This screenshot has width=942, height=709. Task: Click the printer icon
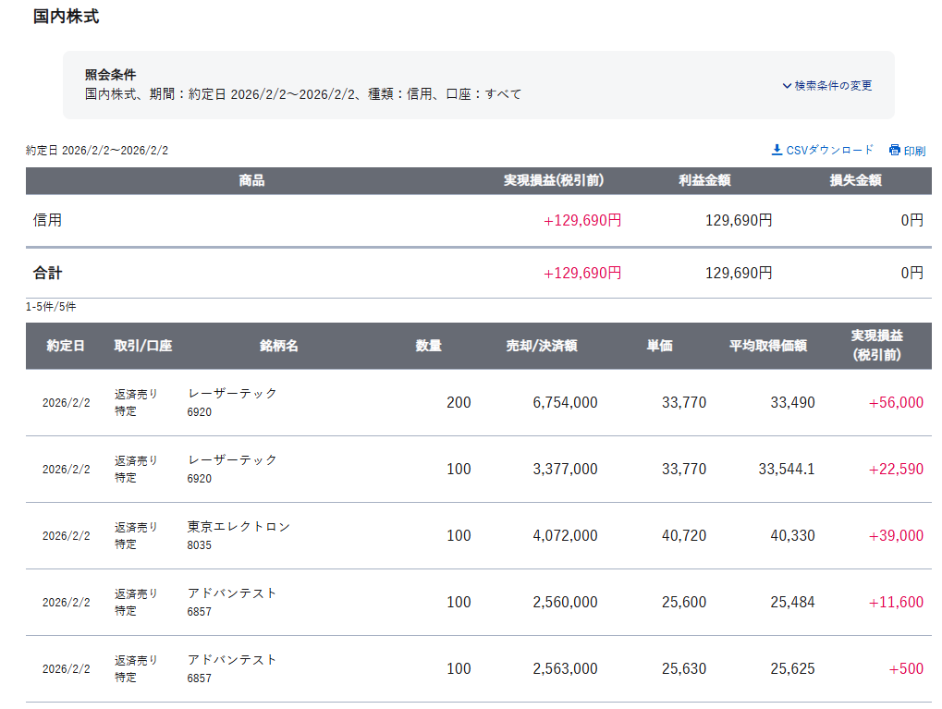(894, 151)
